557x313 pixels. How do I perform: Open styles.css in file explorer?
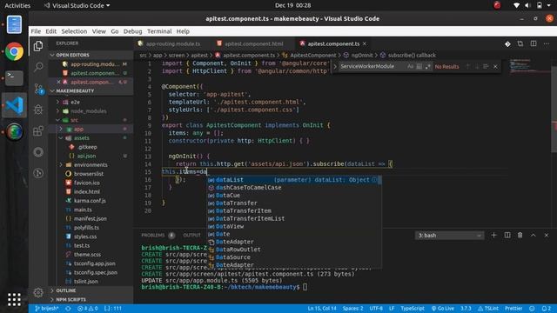pyautogui.click(x=85, y=236)
